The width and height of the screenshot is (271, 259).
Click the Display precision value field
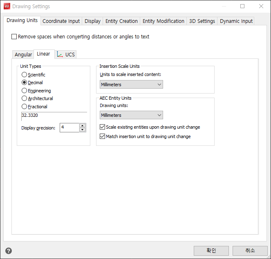click(69, 128)
